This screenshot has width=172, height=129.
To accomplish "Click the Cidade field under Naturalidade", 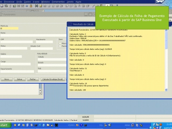I will (52, 60).
